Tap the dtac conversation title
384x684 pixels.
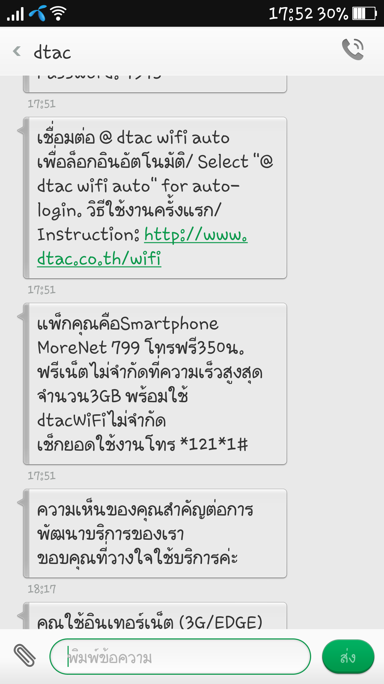[52, 52]
